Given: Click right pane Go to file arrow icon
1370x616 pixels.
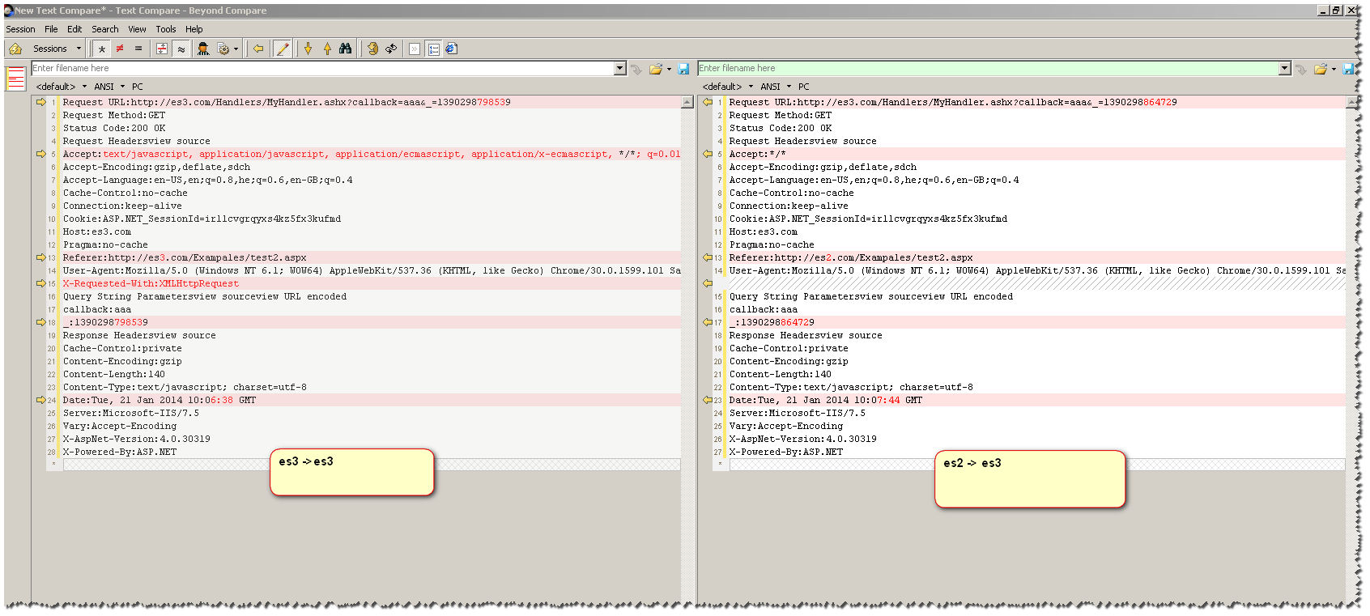Looking at the screenshot, I should point(1301,70).
